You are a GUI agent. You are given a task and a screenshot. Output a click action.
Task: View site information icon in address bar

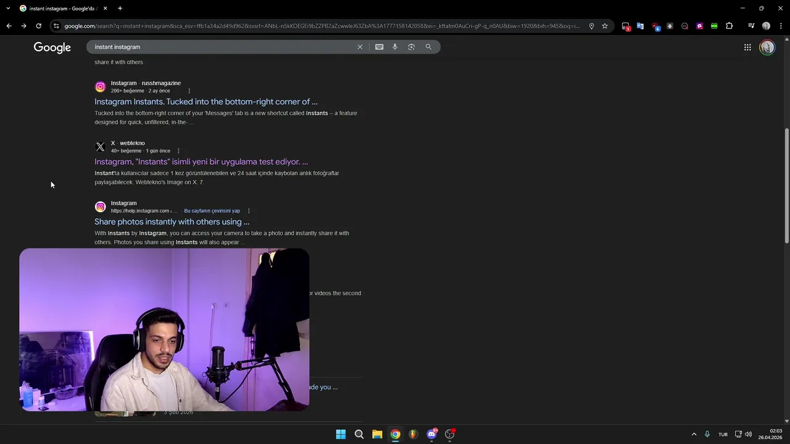tap(56, 26)
